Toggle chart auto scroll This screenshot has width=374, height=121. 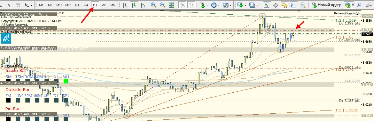tap(183, 5)
